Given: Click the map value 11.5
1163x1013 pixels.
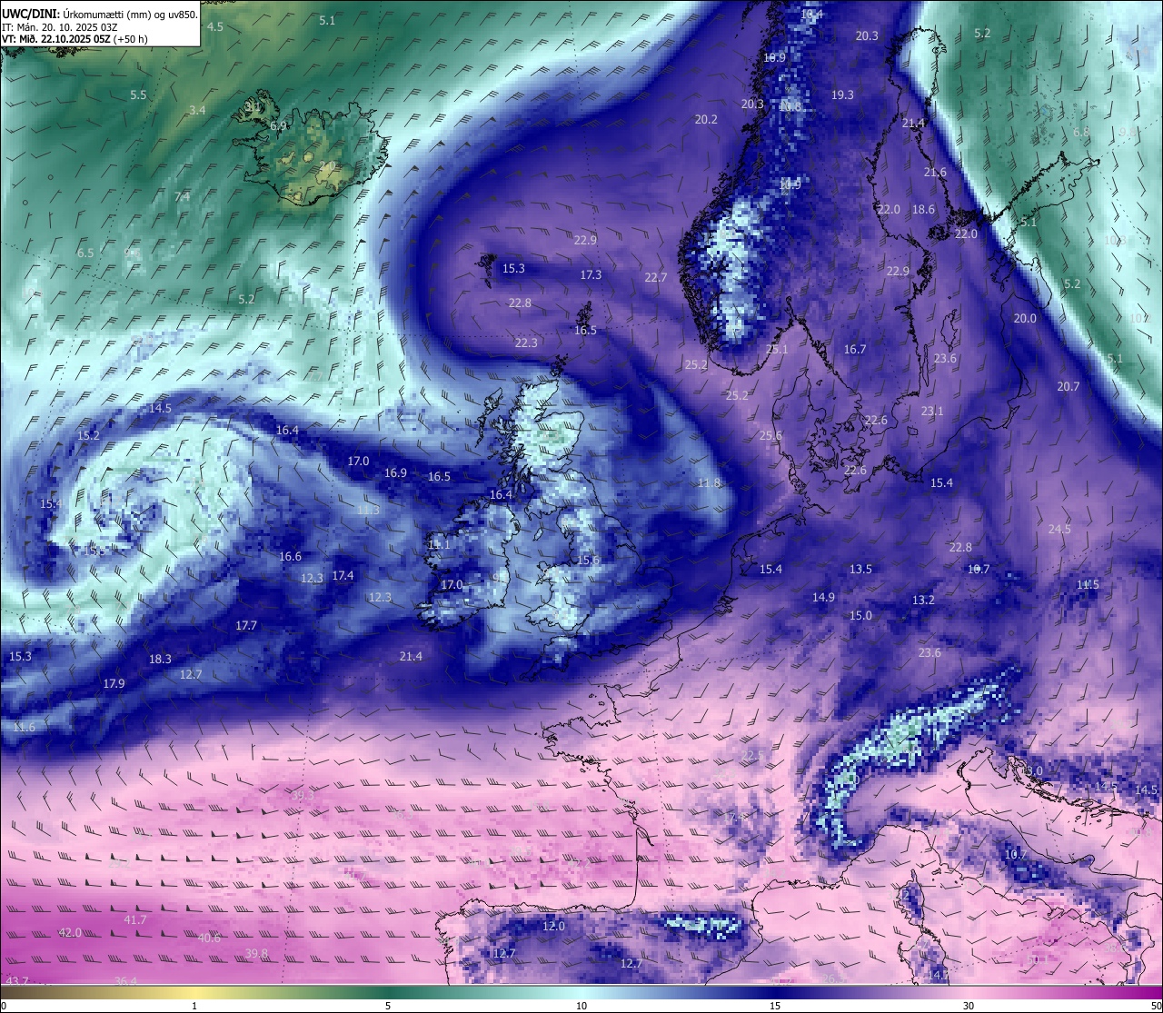Looking at the screenshot, I should point(1088,584).
